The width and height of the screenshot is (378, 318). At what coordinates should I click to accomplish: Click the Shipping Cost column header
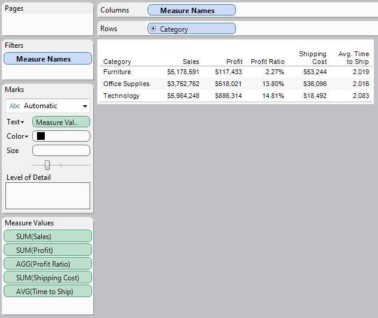[x=313, y=57]
